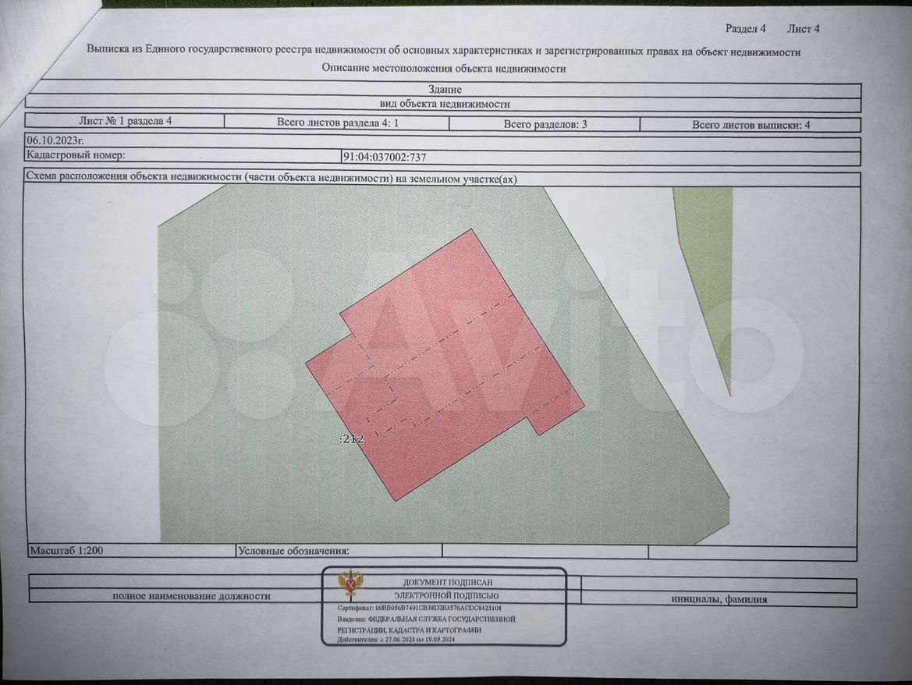This screenshot has height=685, width=912.
Task: Click the certificate number line in stamp
Action: (419, 607)
